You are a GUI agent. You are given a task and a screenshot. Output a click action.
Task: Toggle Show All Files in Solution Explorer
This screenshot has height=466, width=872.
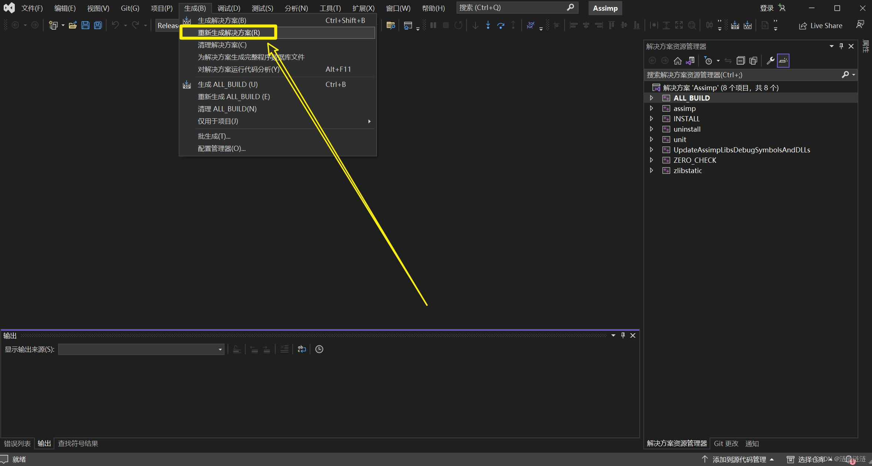pos(753,61)
